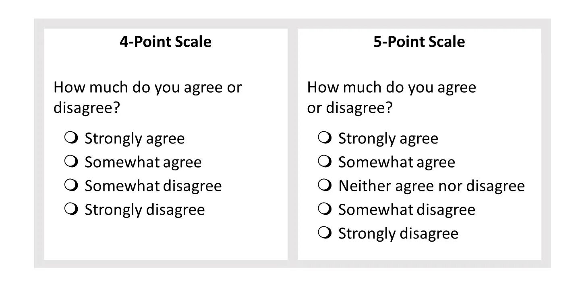This screenshot has width=580, height=290.
Task: Click the question text in the 5-Point panel
Action: coord(391,98)
